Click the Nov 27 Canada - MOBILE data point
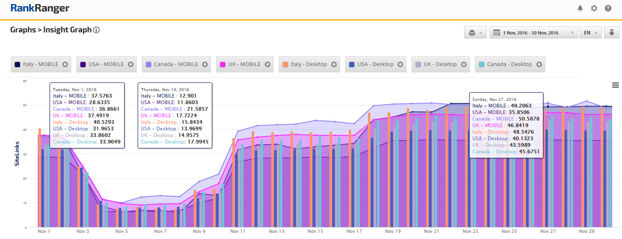This screenshot has width=622, height=239. [548, 104]
